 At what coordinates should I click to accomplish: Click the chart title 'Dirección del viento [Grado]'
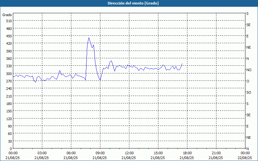tap(133, 3)
